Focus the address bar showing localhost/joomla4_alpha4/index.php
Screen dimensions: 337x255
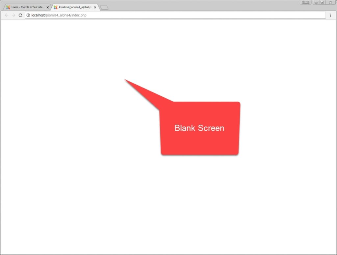(175, 15)
